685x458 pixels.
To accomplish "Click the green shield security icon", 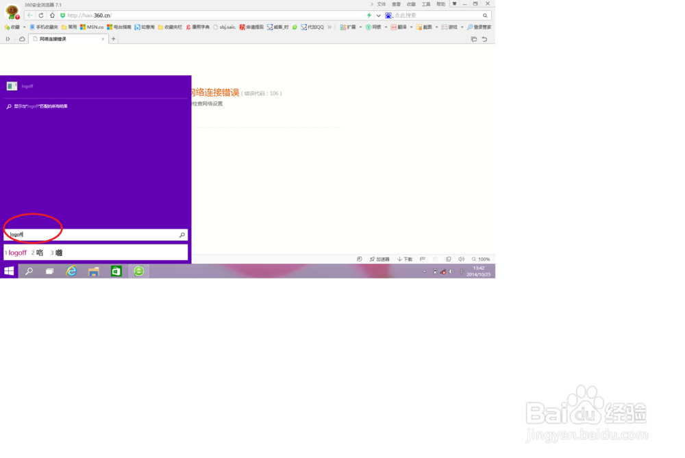I will click(63, 15).
